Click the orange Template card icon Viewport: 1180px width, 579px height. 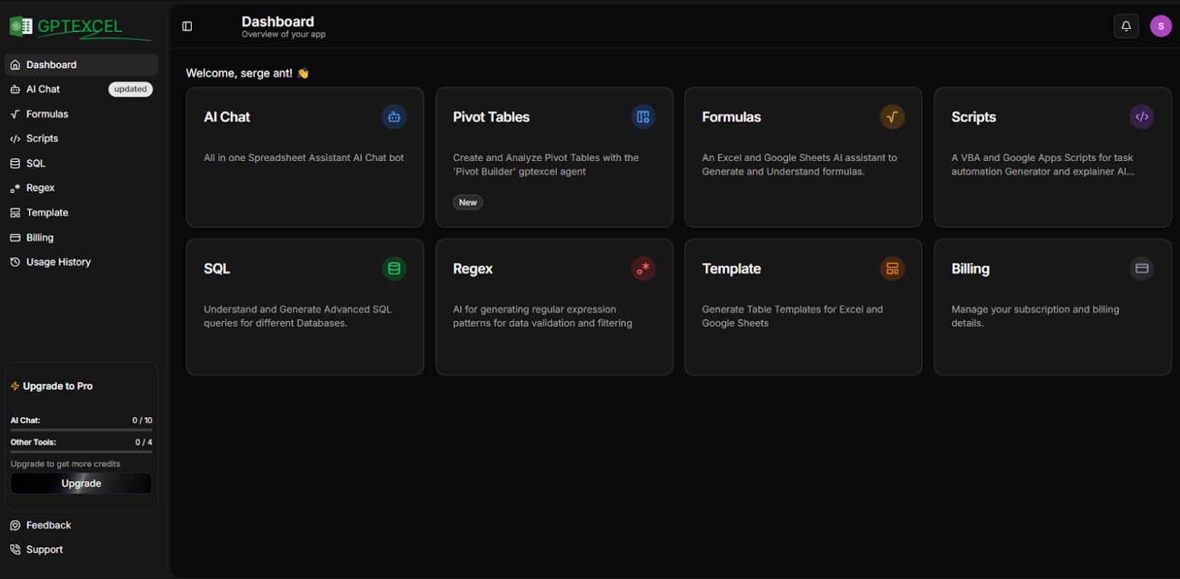click(x=892, y=268)
